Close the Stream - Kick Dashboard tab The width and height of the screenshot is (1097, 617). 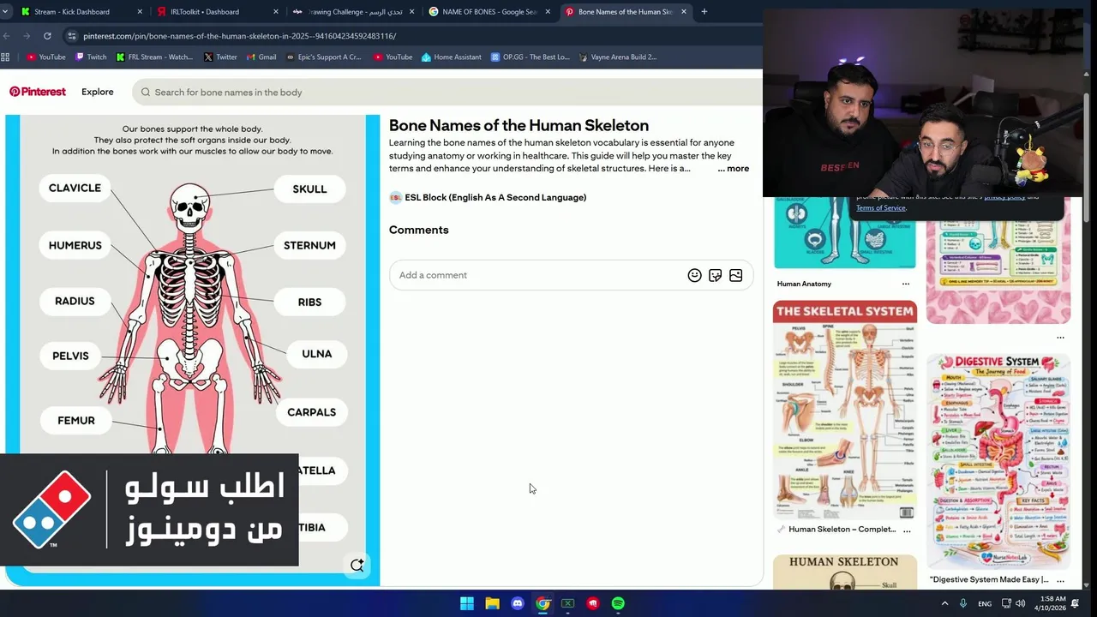(140, 12)
